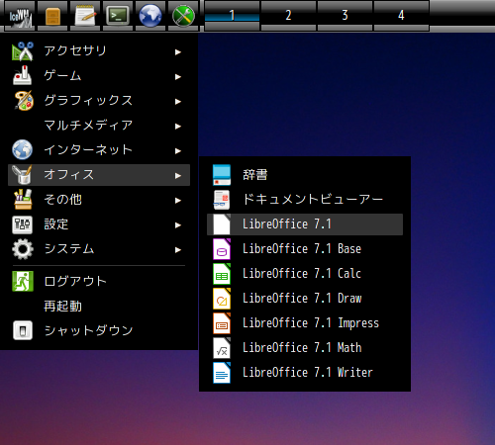Click the LibreOffice Writer document icon
The image size is (495, 445).
point(222,373)
